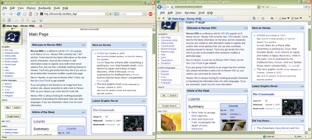Open Downloads via the green arrow icon in Firefox
Viewport: 312px width, 140px height.
pos(41,20)
